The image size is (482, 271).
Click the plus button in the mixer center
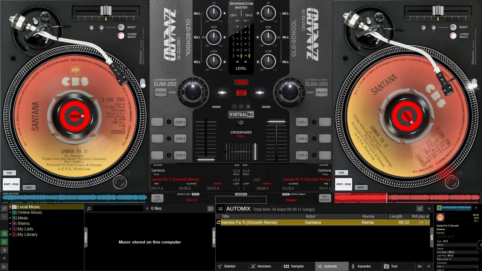click(241, 107)
